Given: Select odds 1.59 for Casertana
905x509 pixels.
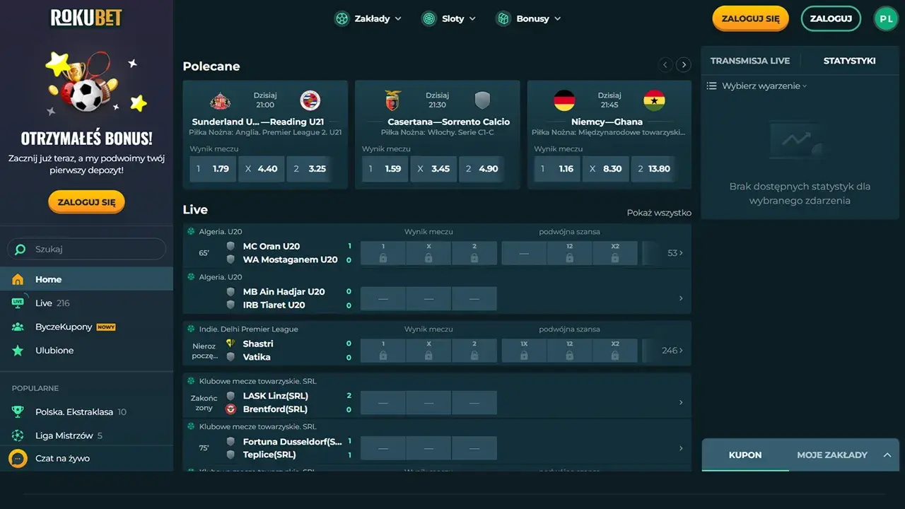Looking at the screenshot, I should pyautogui.click(x=385, y=169).
